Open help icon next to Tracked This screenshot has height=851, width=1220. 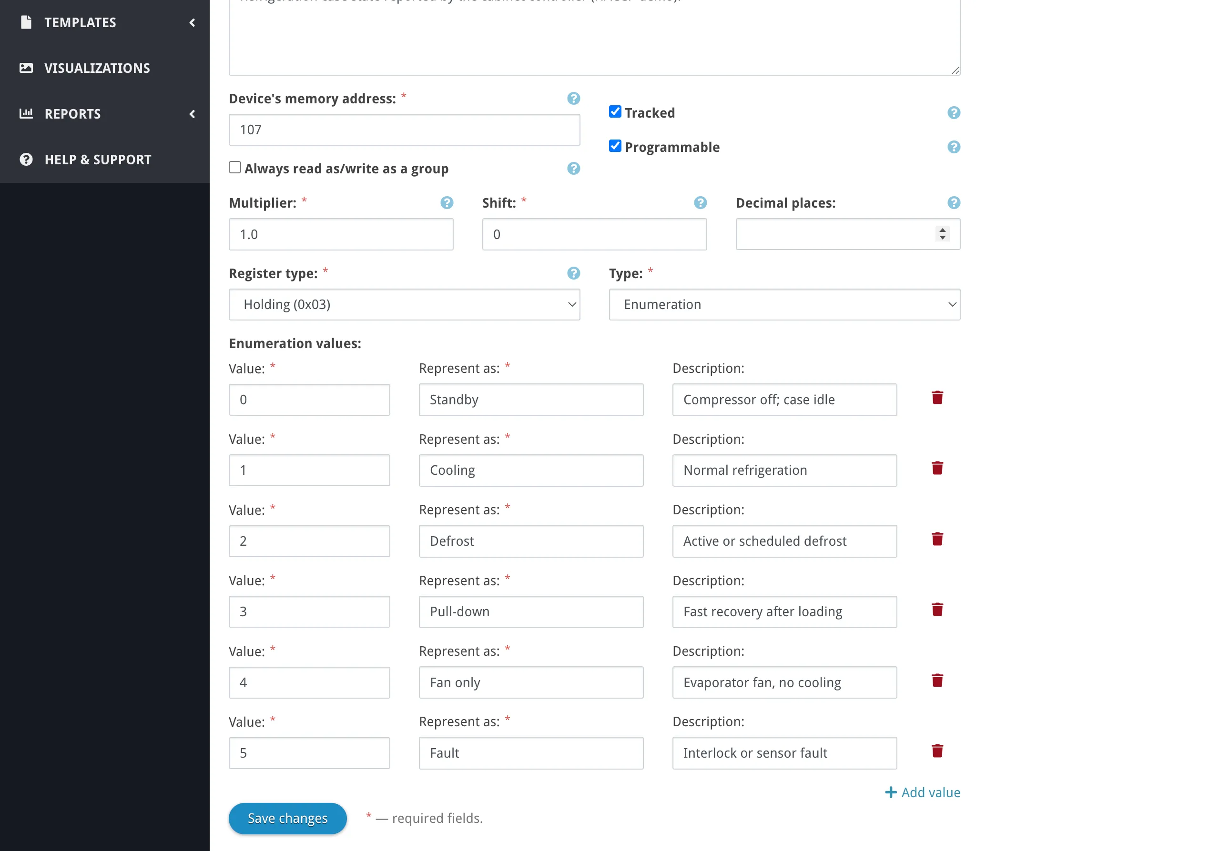[x=954, y=112]
